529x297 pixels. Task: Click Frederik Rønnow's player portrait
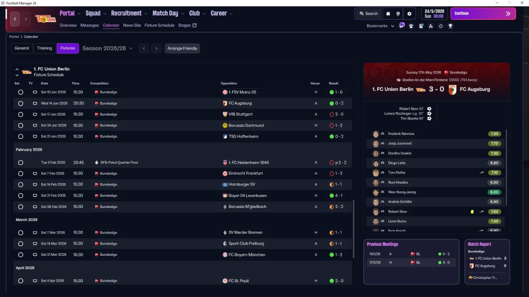pyautogui.click(x=376, y=134)
